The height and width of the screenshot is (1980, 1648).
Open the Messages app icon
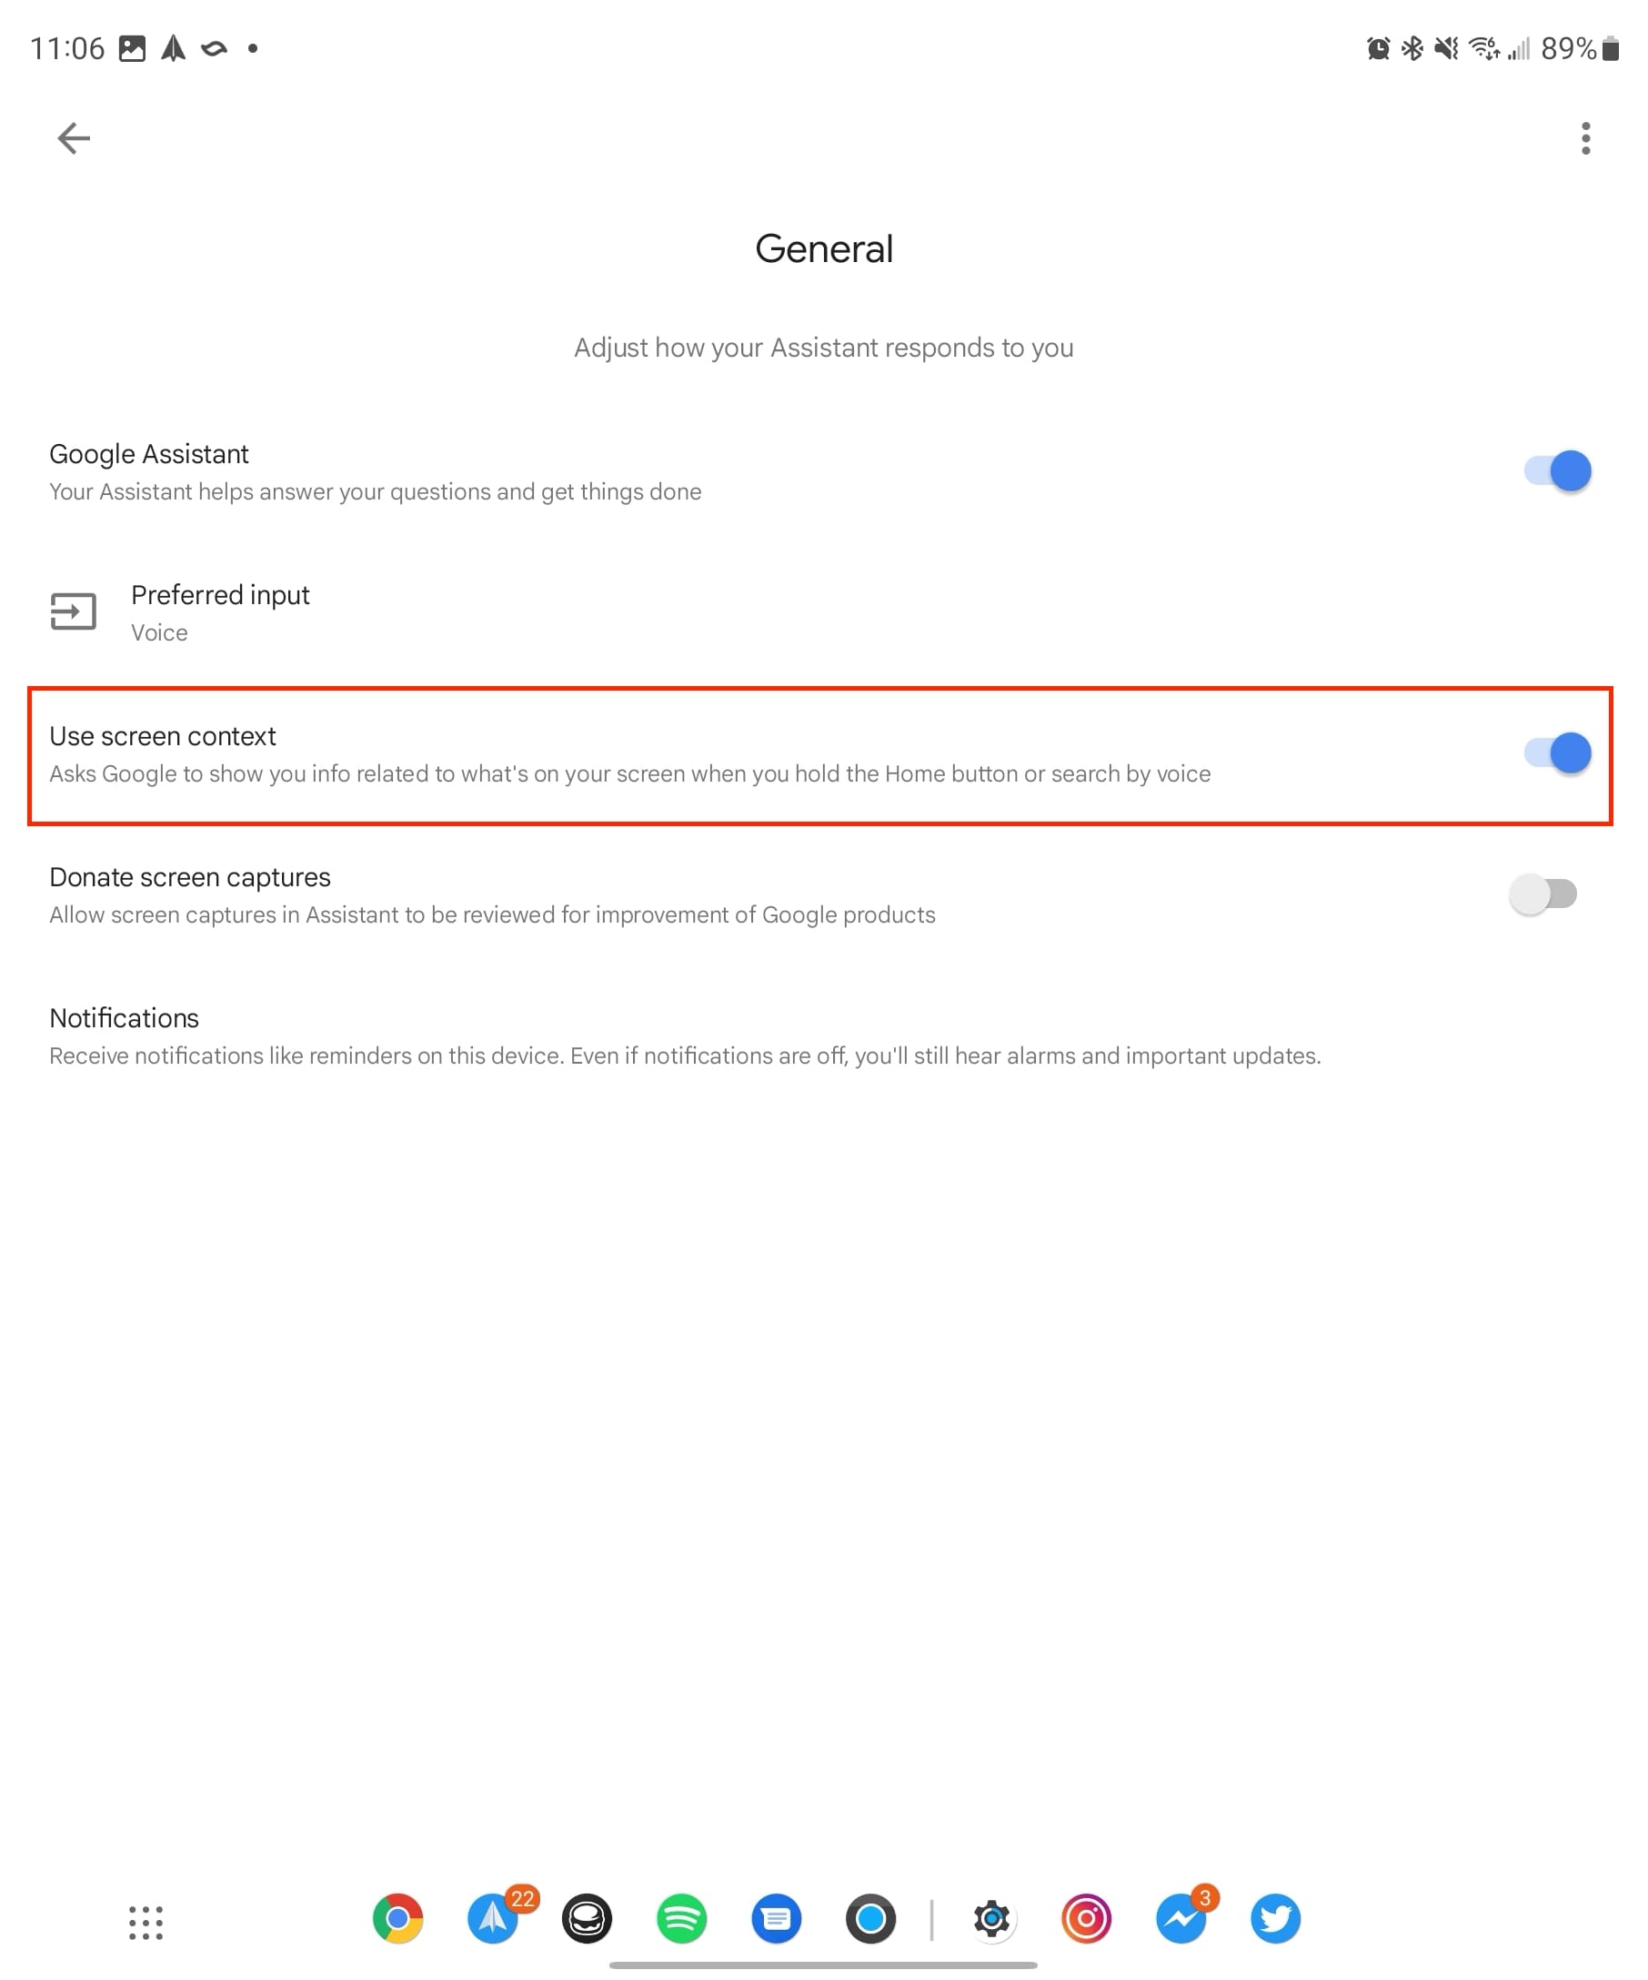[x=777, y=1919]
